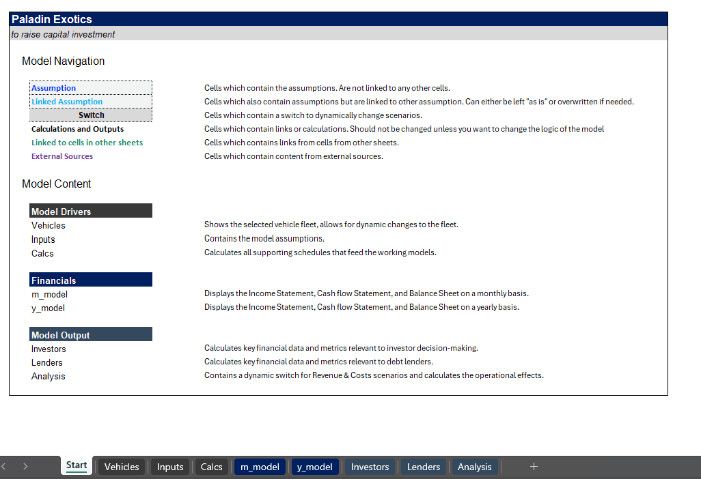Switch to the Lenders sheet tab
The height and width of the screenshot is (479, 701).
point(424,467)
